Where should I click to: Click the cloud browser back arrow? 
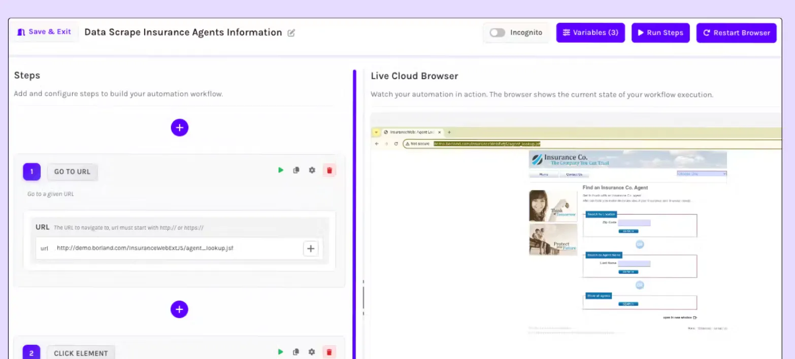coord(377,144)
